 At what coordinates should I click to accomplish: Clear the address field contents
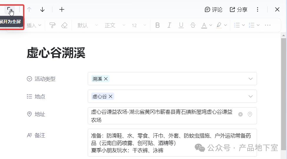click(240, 114)
